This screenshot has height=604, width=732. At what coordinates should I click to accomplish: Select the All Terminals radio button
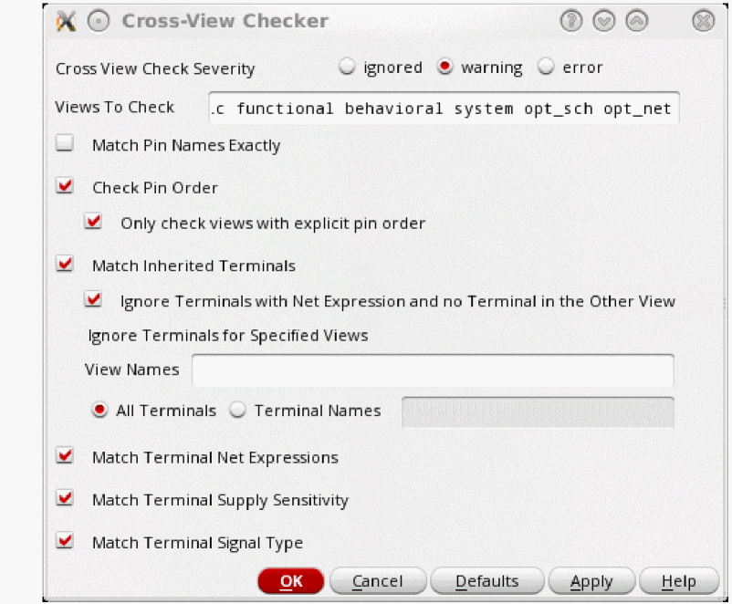(99, 410)
